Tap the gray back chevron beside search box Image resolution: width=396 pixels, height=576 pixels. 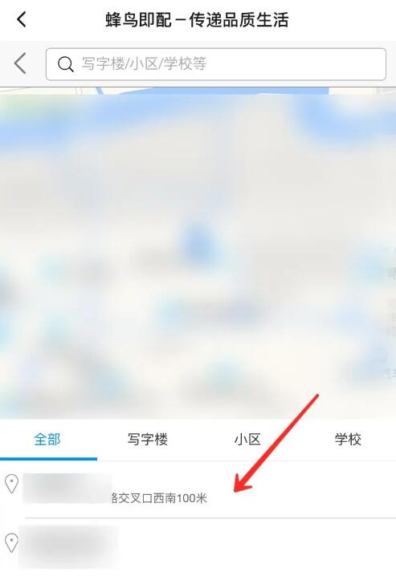(x=20, y=63)
